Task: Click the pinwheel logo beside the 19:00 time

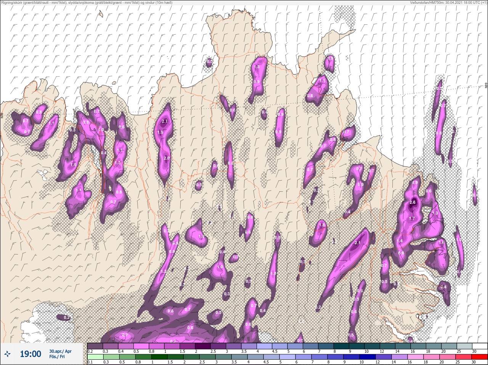Action: pos(8,354)
